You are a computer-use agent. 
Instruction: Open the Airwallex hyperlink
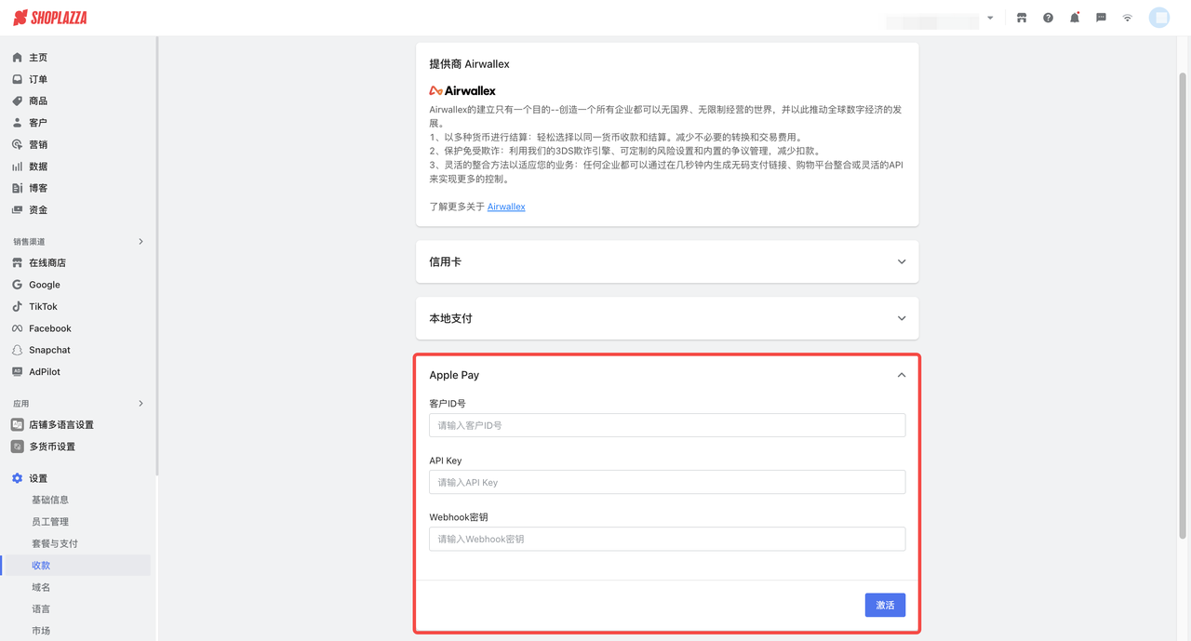tap(506, 207)
